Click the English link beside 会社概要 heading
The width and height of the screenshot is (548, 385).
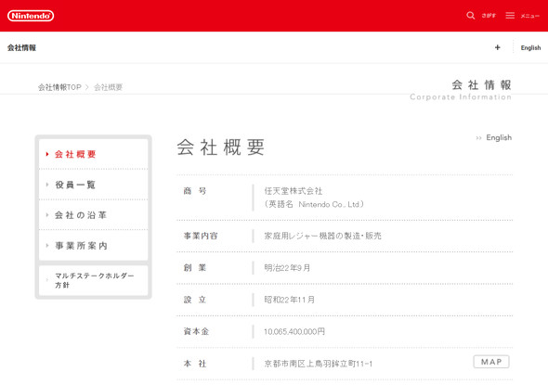[x=499, y=137]
